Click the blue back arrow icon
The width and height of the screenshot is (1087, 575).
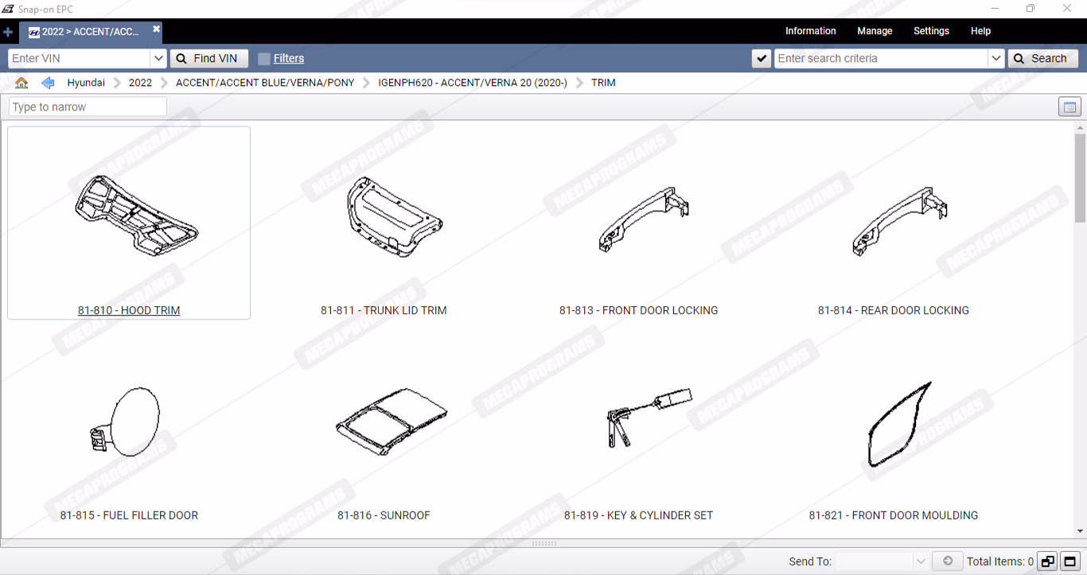(x=48, y=83)
